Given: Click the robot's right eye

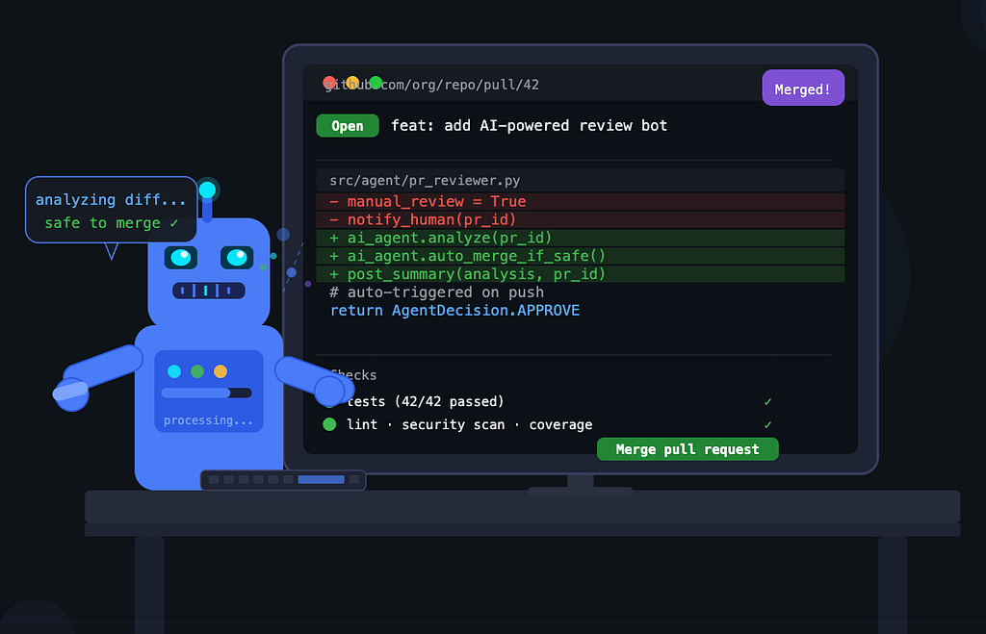Looking at the screenshot, I should pyautogui.click(x=237, y=258).
